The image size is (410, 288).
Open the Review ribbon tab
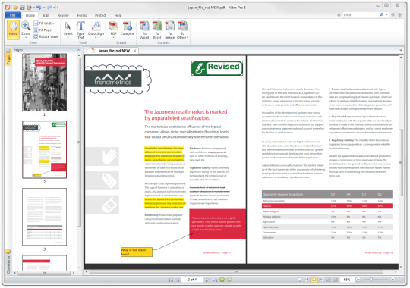click(63, 15)
